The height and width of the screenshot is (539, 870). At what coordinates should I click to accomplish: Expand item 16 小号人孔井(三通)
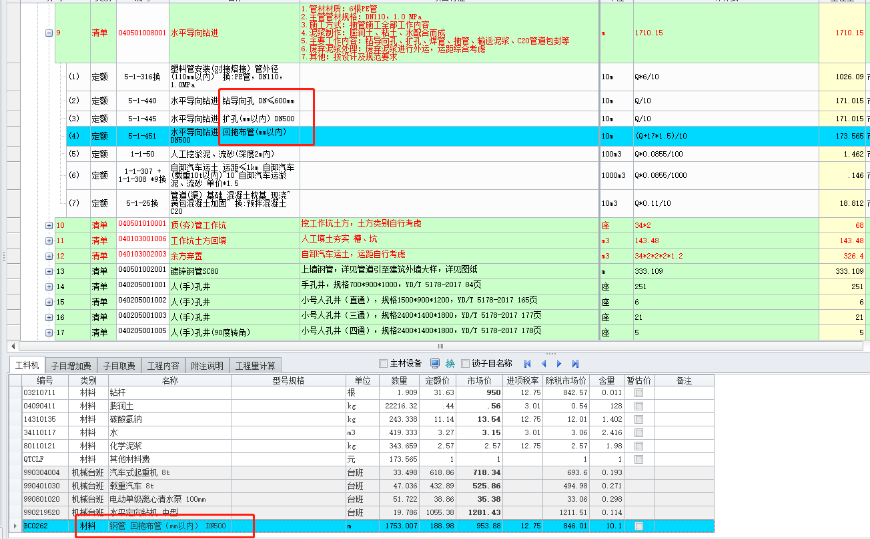pyautogui.click(x=49, y=317)
